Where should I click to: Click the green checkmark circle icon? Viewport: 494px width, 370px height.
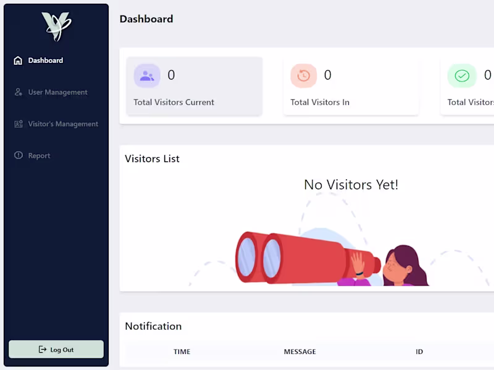[x=462, y=76]
